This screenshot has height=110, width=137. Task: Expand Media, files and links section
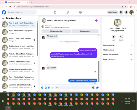click(118, 55)
